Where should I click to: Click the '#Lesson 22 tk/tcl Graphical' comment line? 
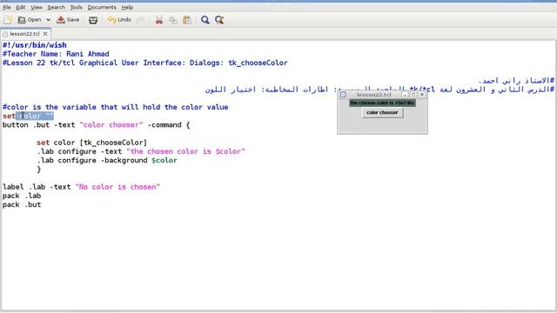coord(145,63)
